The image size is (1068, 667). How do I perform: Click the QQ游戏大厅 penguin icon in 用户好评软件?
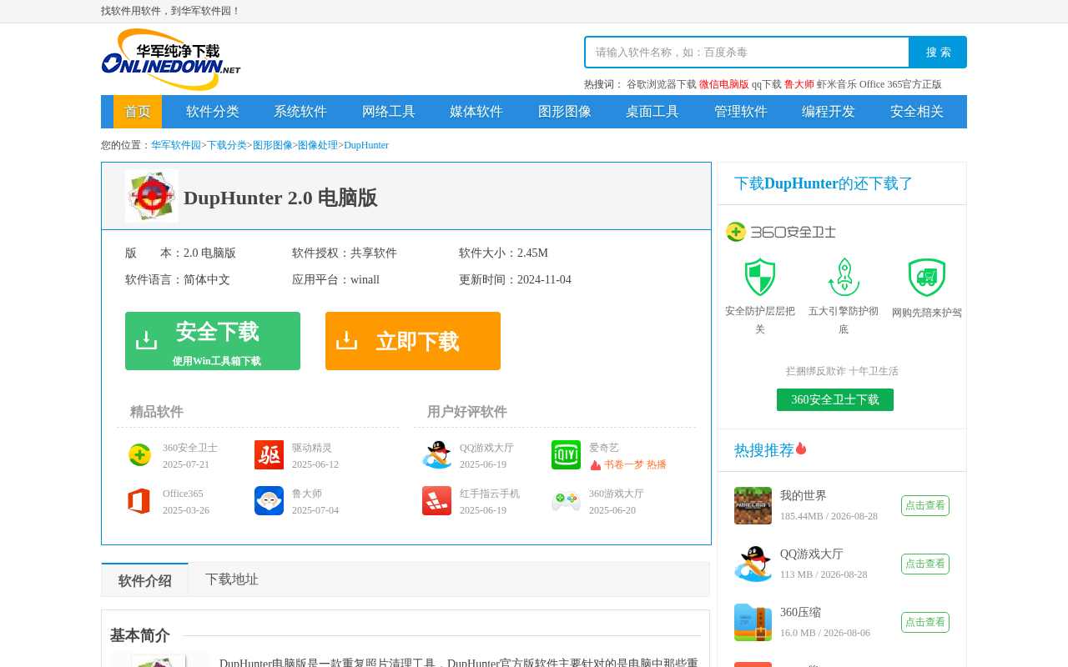436,455
